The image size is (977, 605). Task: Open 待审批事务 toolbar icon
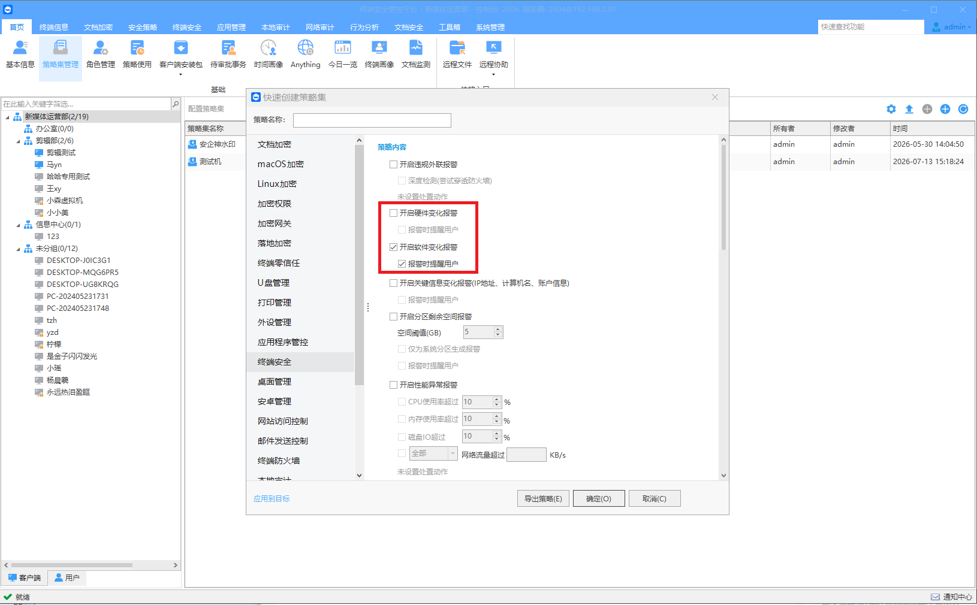pyautogui.click(x=228, y=55)
